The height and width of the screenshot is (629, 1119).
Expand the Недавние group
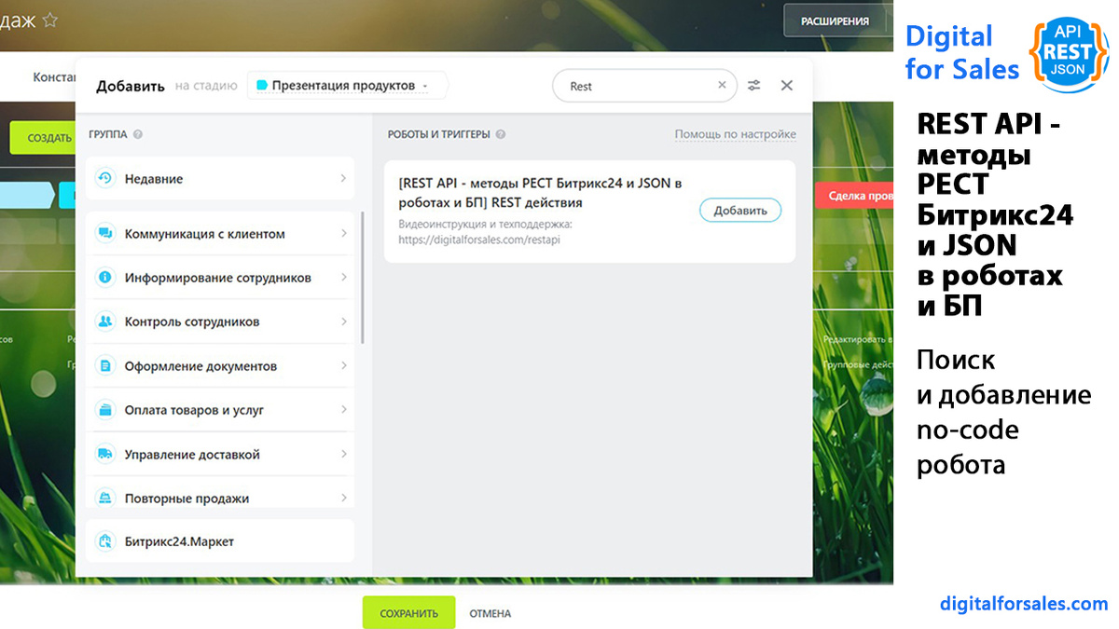pos(220,178)
